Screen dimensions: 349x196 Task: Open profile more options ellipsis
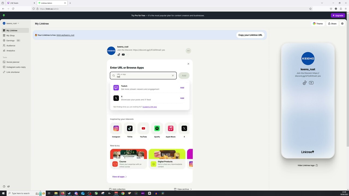[188, 51]
